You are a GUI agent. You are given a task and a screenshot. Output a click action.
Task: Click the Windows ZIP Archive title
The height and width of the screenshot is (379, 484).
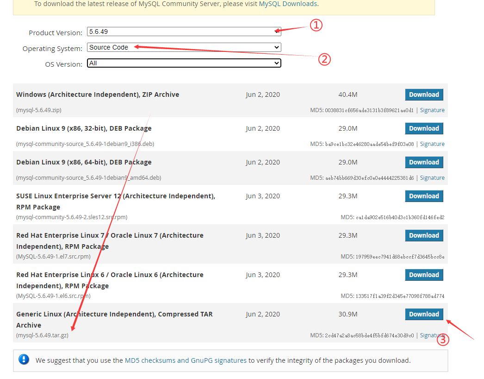[x=98, y=95]
